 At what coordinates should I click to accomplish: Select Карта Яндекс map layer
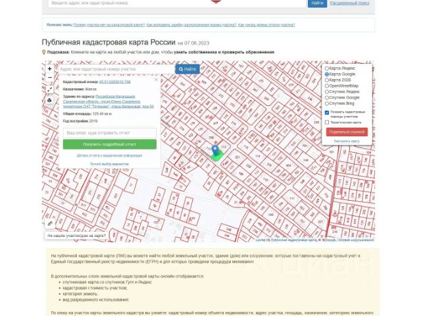[x=327, y=68]
